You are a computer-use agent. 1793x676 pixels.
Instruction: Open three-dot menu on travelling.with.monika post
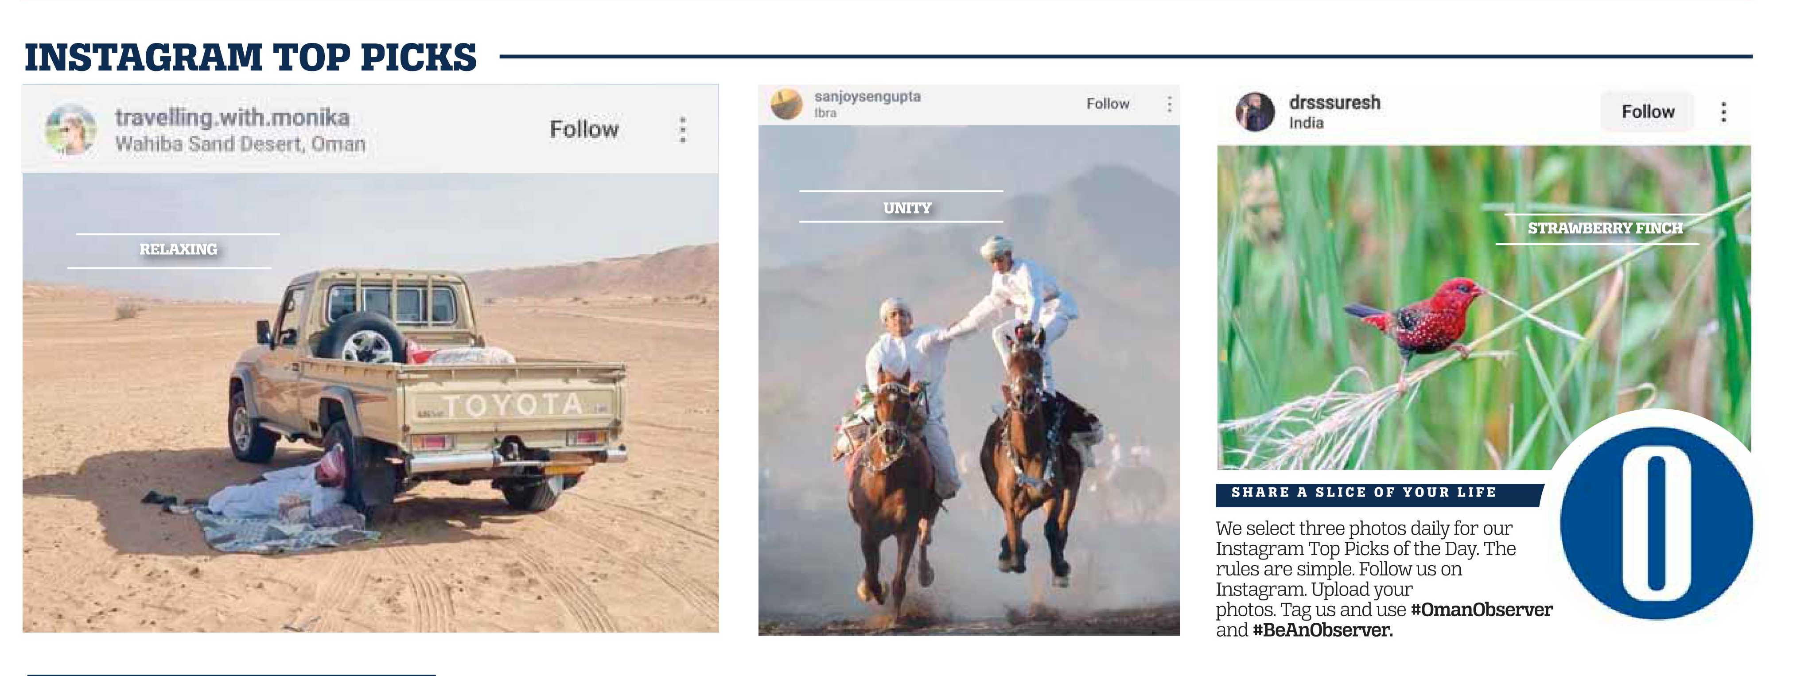coord(683,129)
